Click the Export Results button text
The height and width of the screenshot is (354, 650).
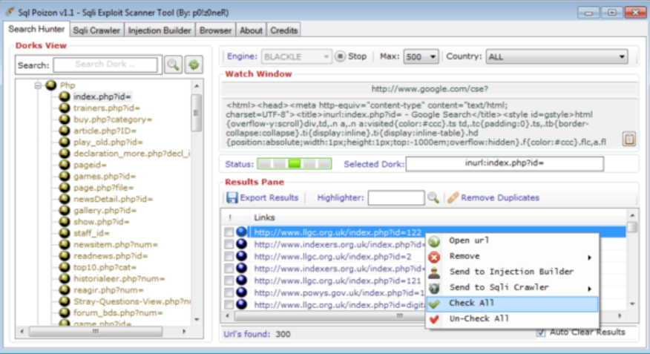(x=269, y=197)
